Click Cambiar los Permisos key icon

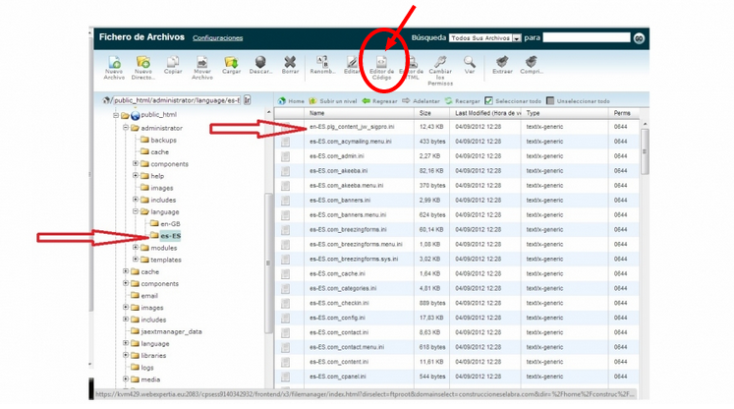click(x=440, y=62)
